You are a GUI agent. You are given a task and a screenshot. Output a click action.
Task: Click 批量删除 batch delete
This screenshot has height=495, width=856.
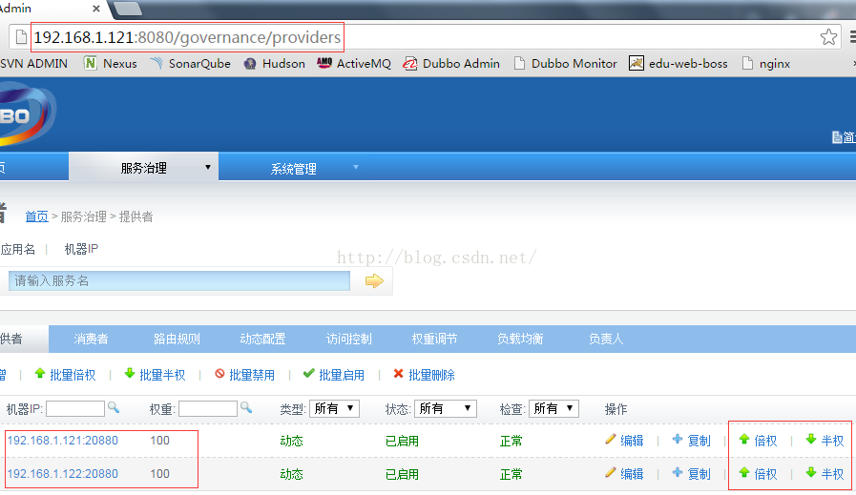point(424,375)
